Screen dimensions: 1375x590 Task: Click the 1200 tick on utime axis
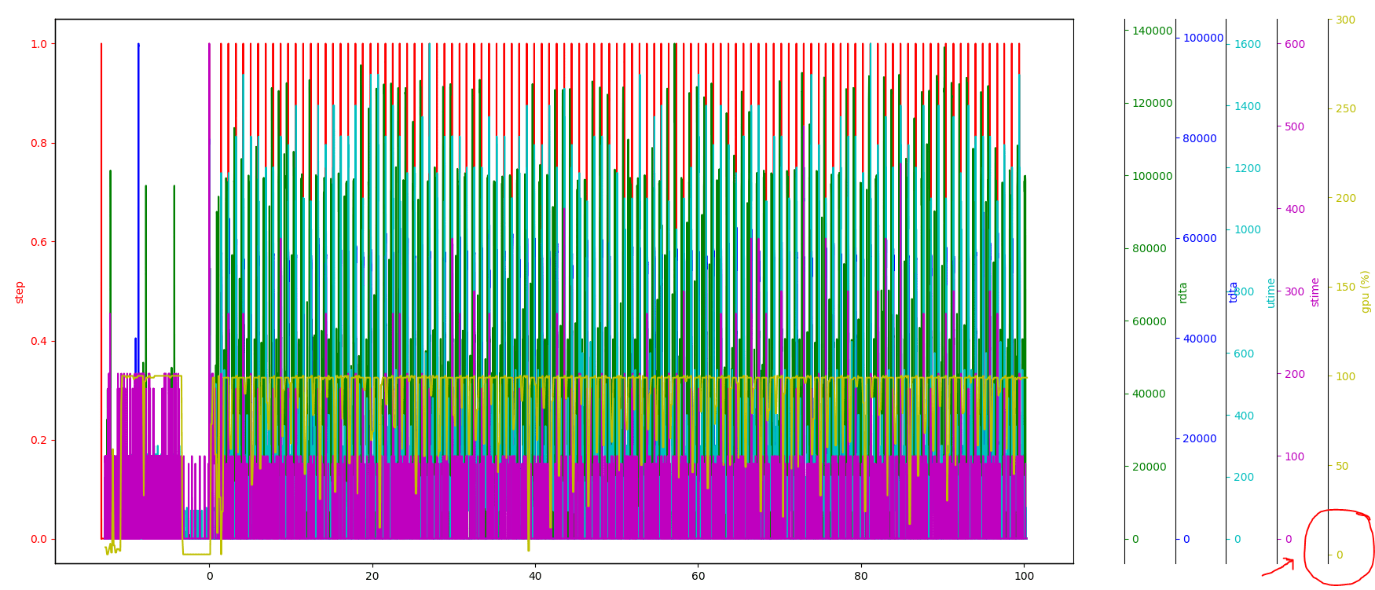tap(1248, 168)
